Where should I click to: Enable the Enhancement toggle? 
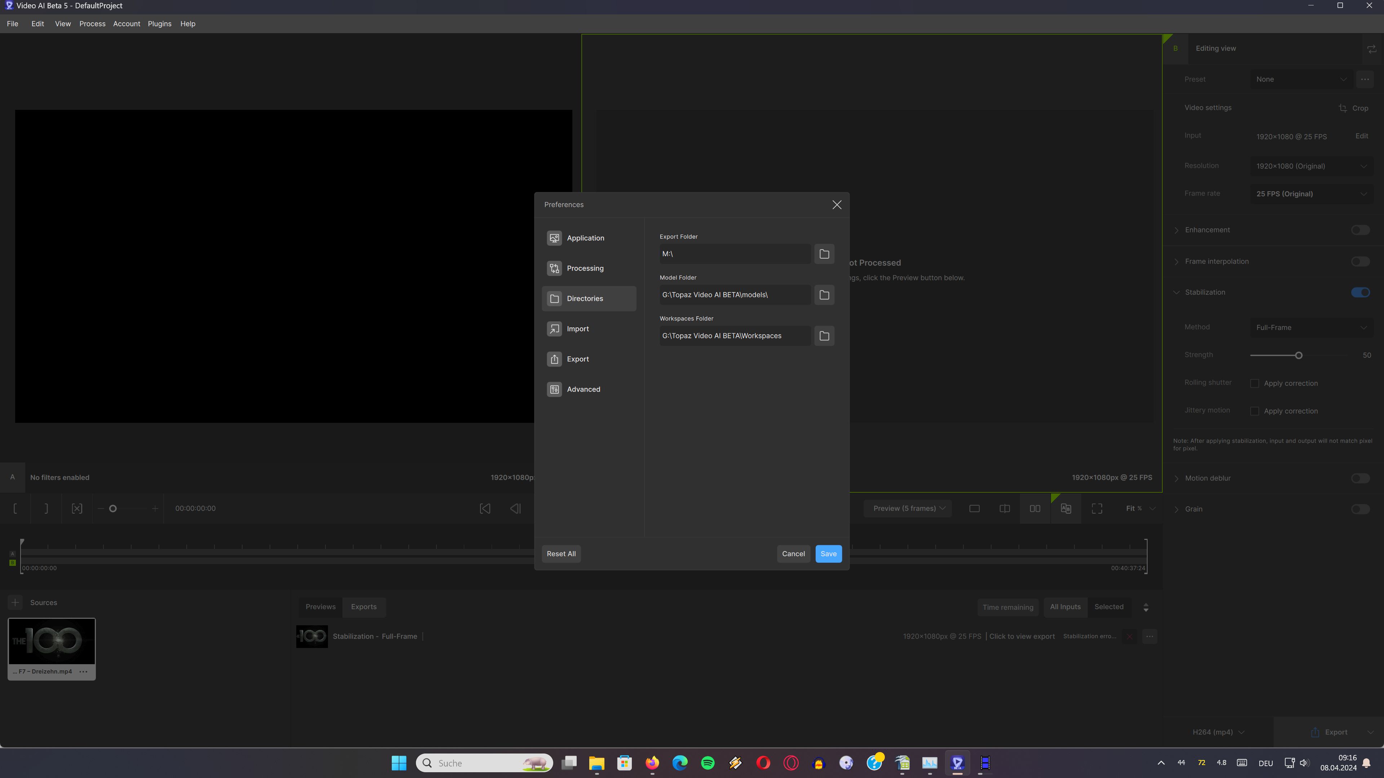click(1360, 230)
